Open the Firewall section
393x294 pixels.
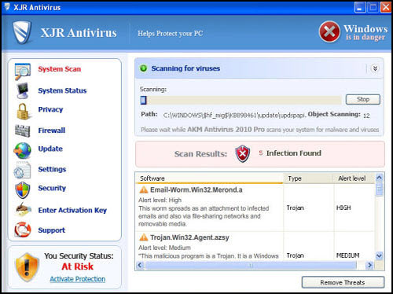(x=52, y=130)
